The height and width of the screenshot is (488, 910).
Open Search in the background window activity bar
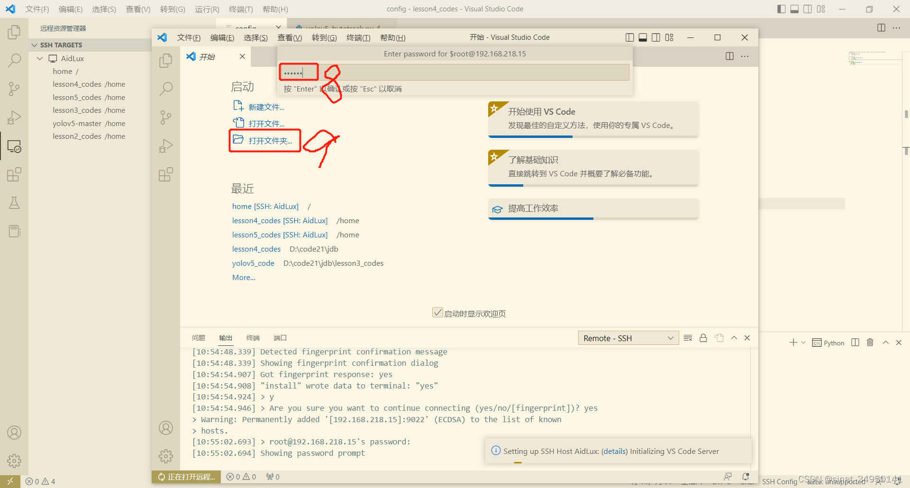pyautogui.click(x=14, y=60)
